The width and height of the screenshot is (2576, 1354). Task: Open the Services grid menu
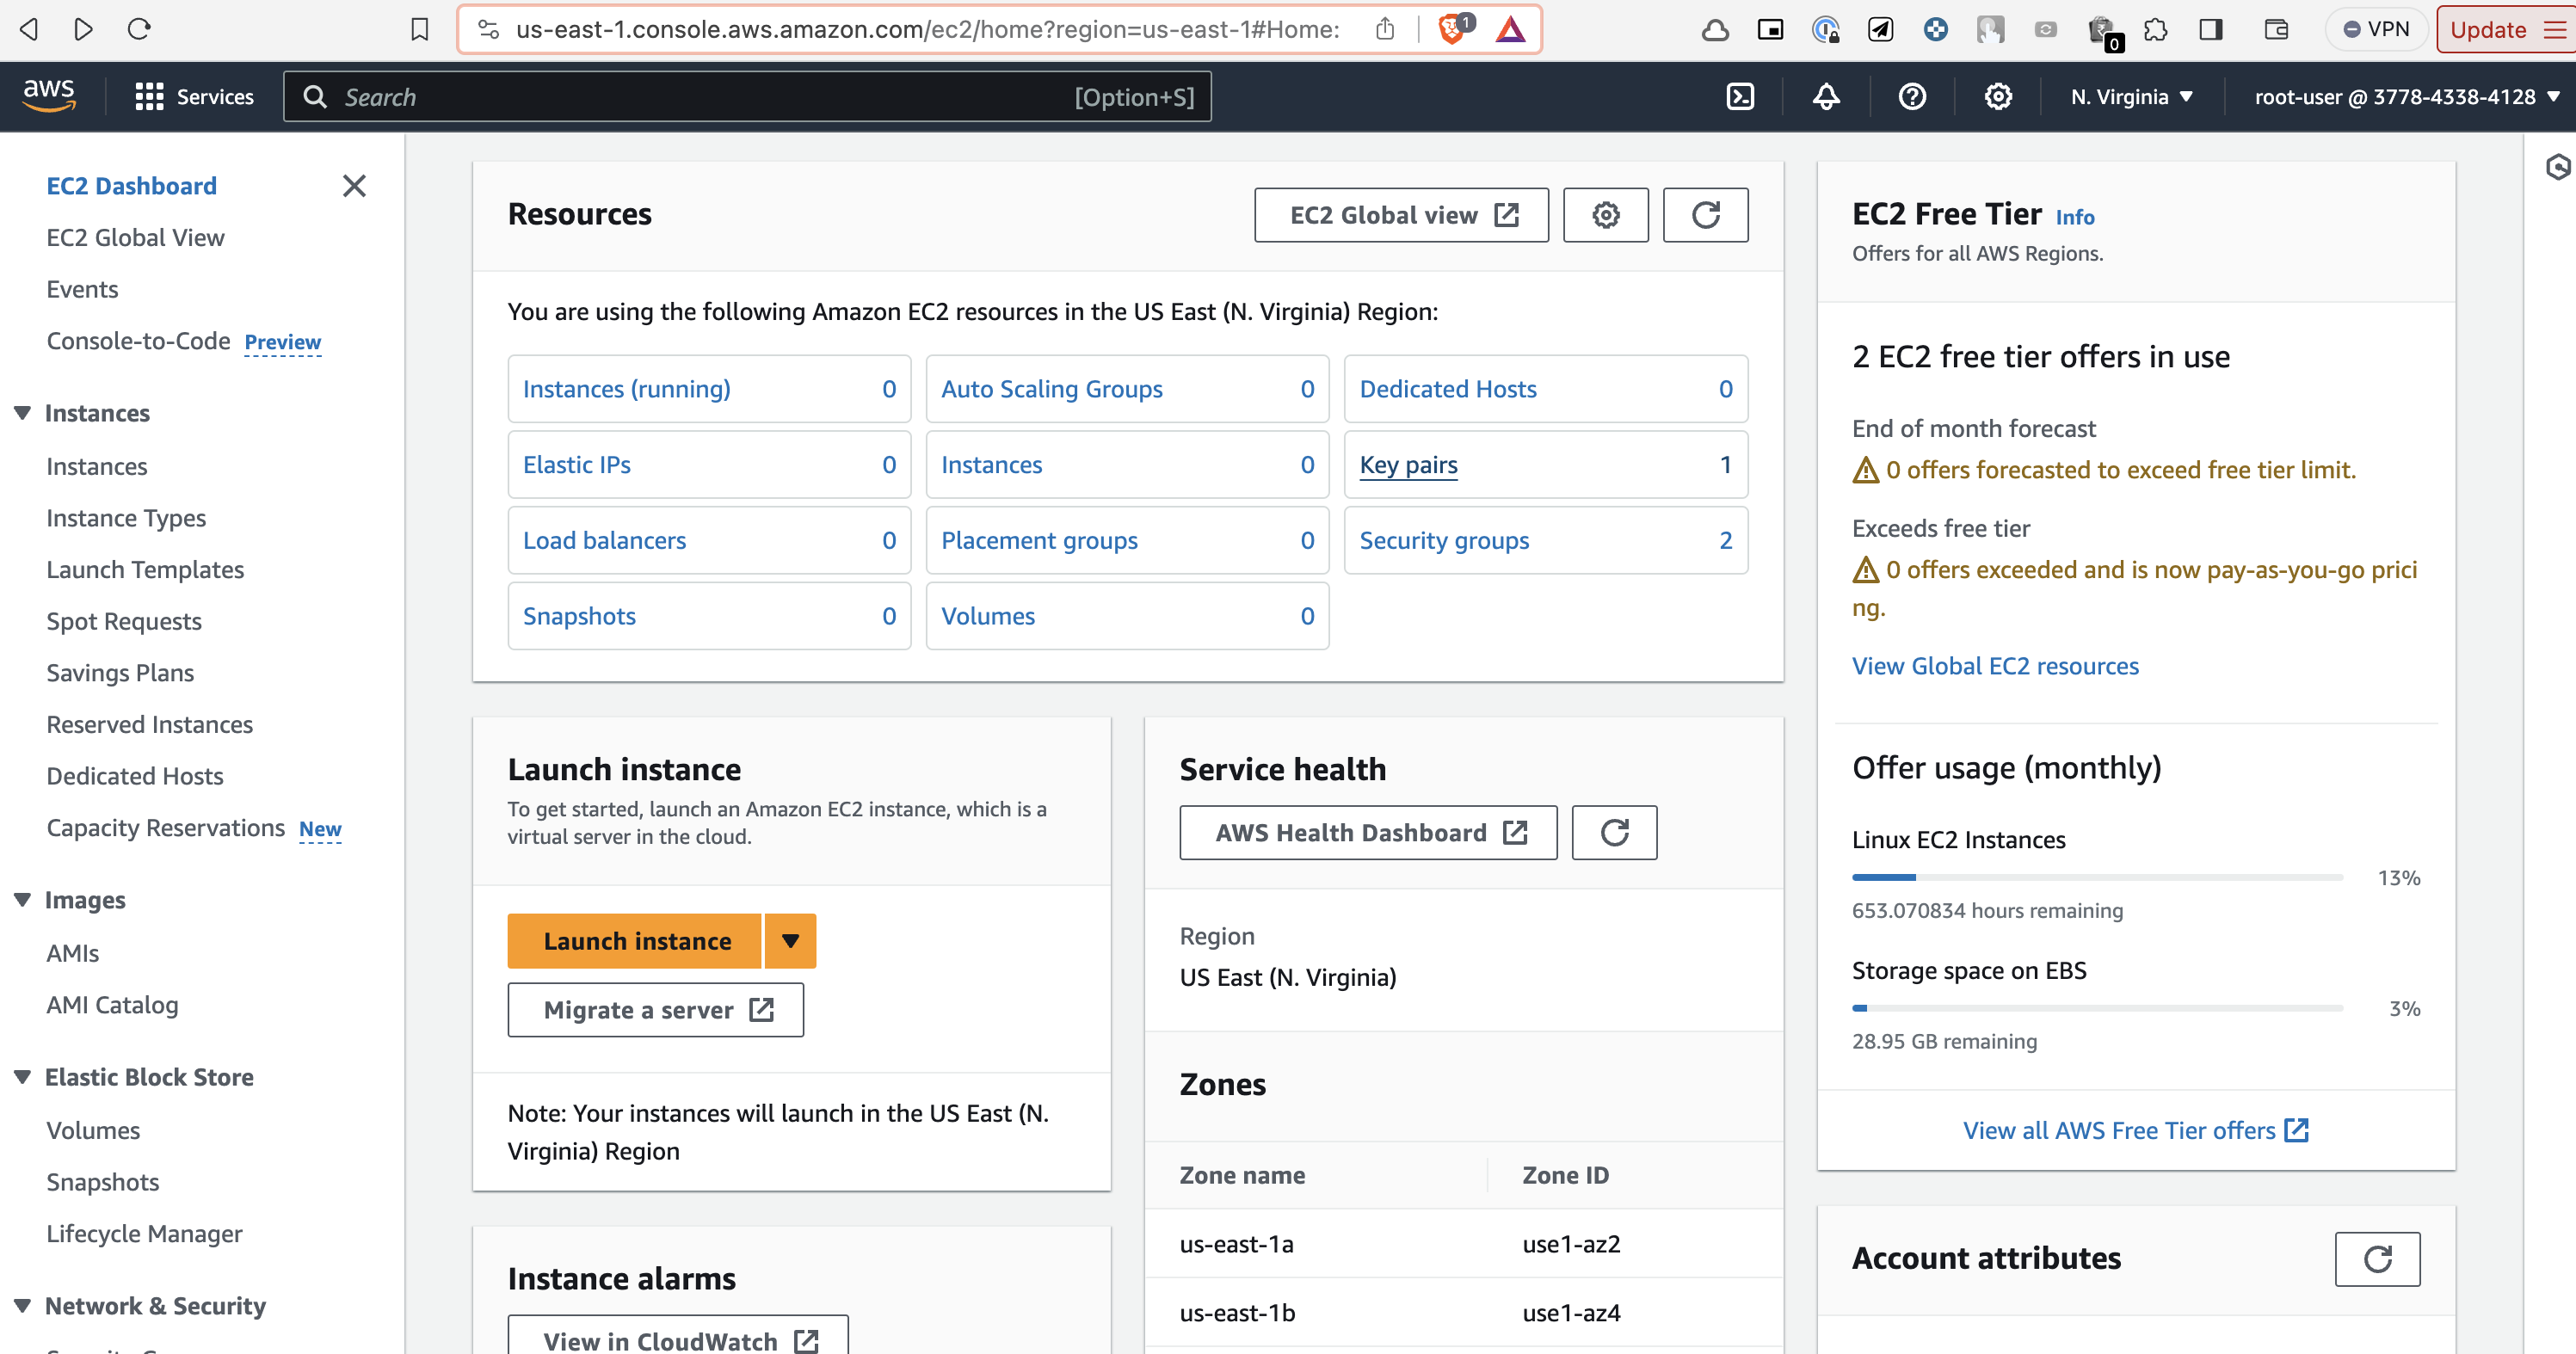tap(195, 97)
